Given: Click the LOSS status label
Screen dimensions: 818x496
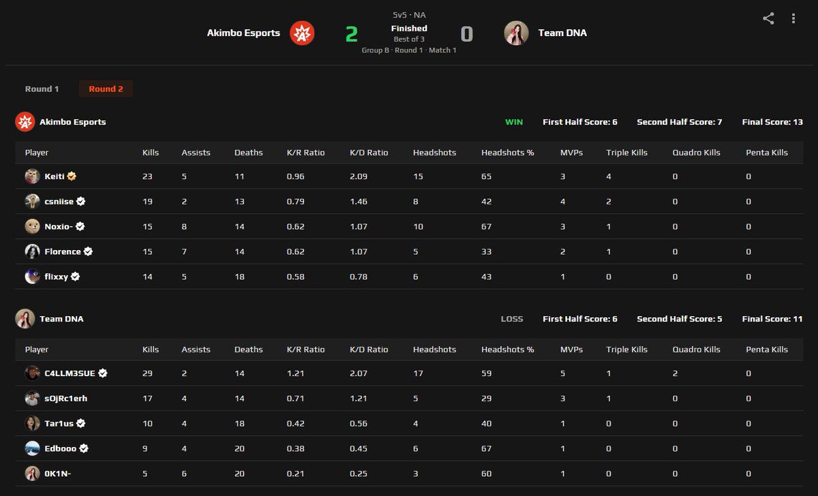Looking at the screenshot, I should pos(512,319).
